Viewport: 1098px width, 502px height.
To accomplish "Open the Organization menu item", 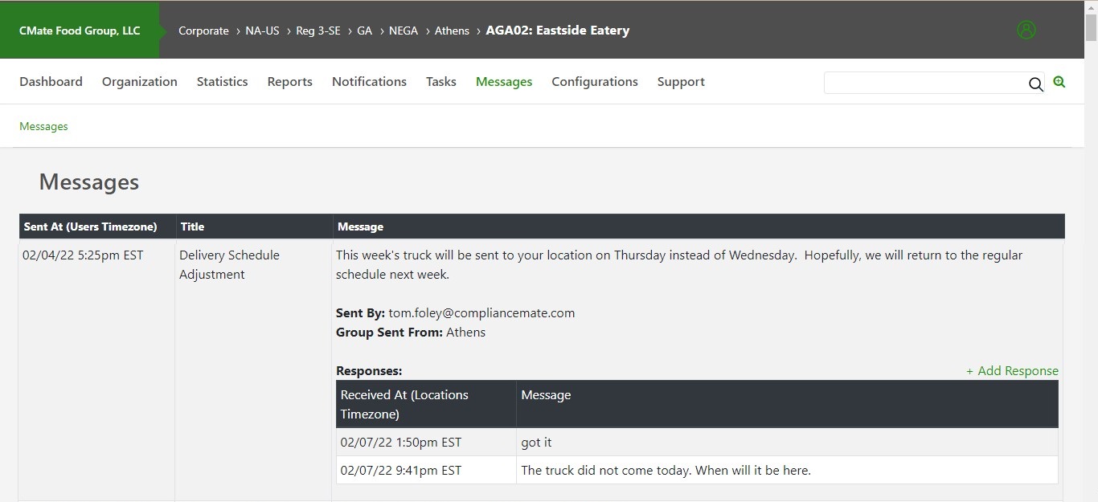I will tap(139, 82).
